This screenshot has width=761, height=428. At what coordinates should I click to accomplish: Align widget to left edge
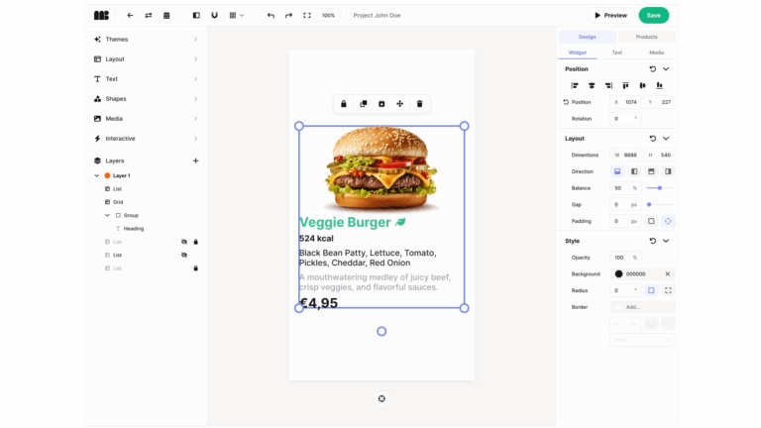[x=575, y=86]
